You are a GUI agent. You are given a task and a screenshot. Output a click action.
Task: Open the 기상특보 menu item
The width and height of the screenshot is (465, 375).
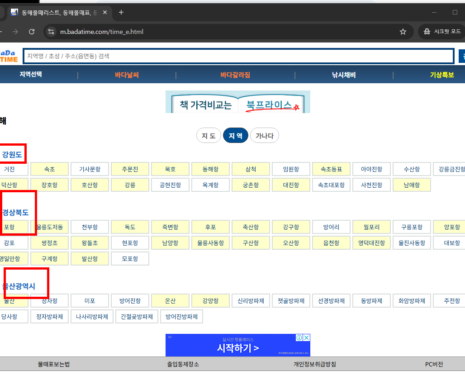click(x=442, y=75)
